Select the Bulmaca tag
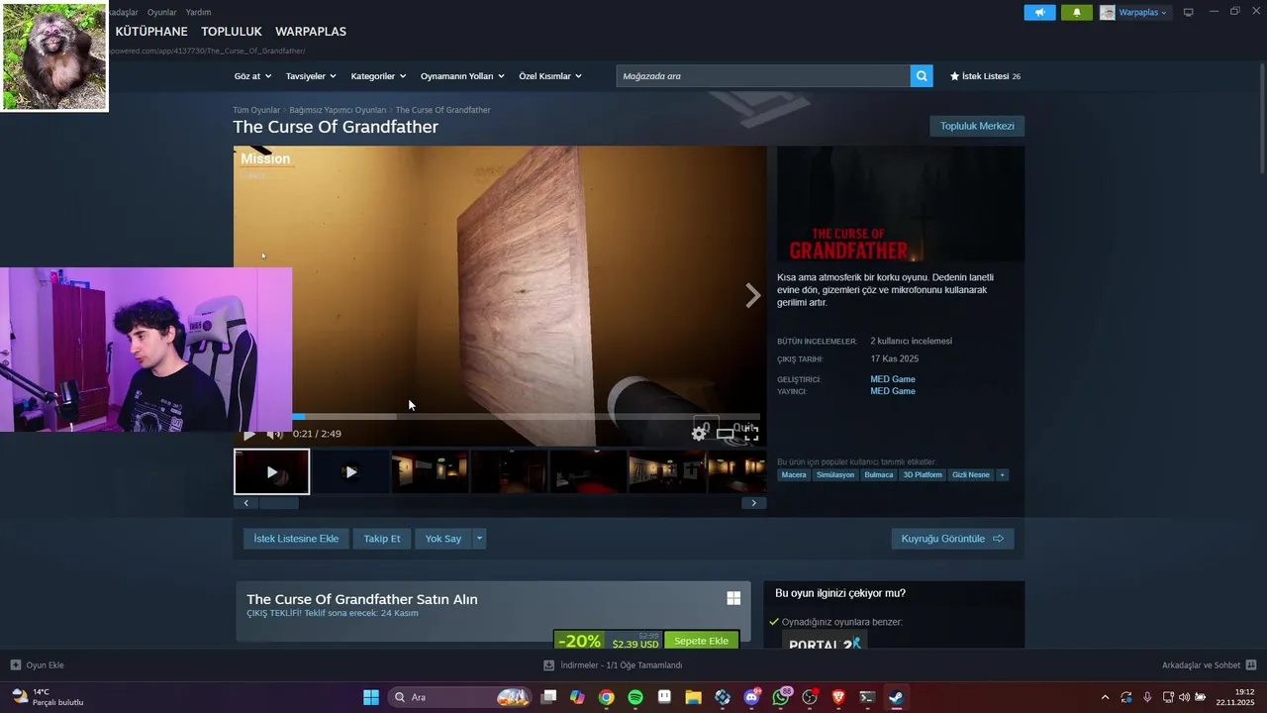 point(879,475)
